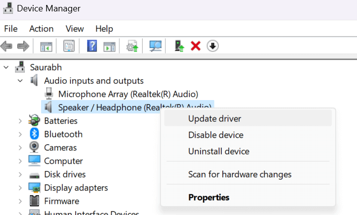The width and height of the screenshot is (357, 215).
Task: Click Scan for hardware changes monitor icon
Action: click(155, 46)
